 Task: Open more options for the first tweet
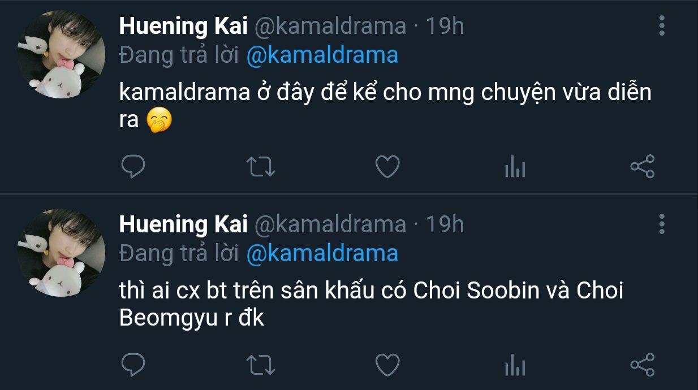click(662, 26)
